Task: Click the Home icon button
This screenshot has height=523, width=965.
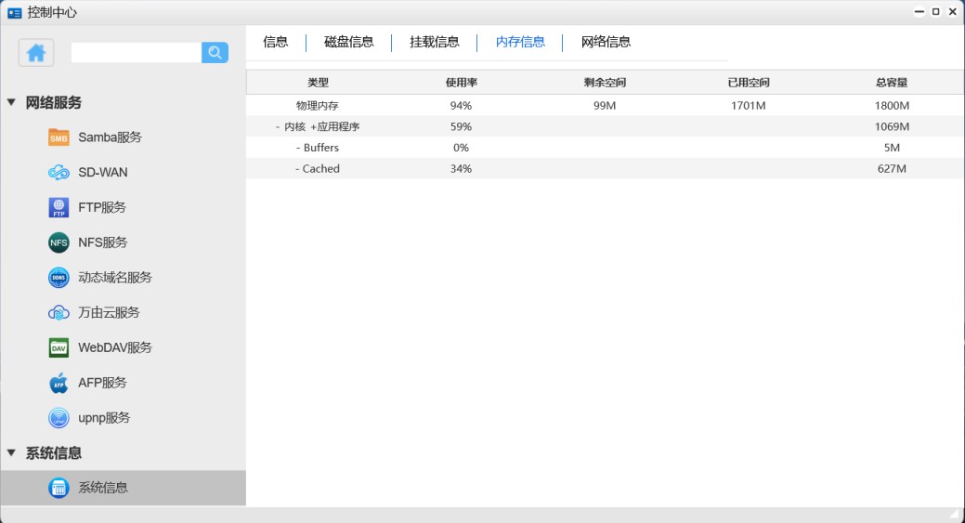Action: point(36,53)
